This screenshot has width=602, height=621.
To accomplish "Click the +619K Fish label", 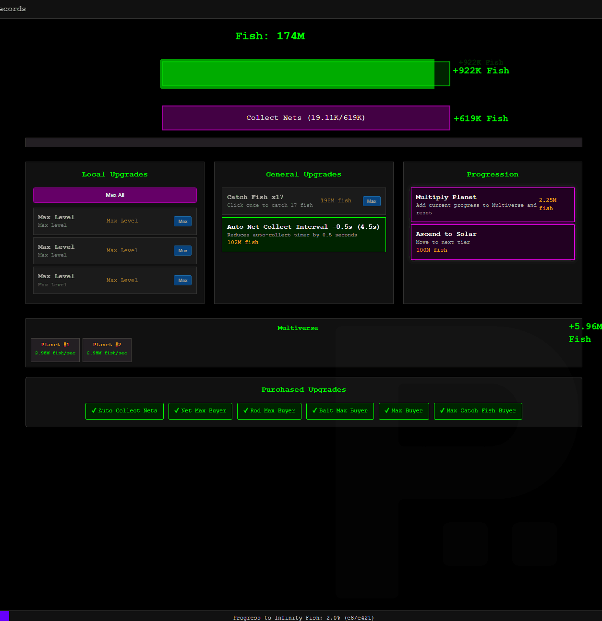I will point(481,118).
